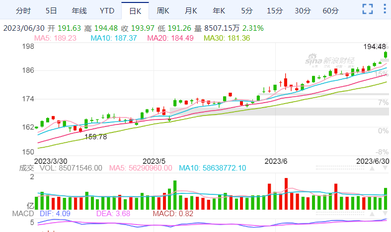Choose the 5分 five-minute tab
Image resolution: width=391 pixels, height=232 pixels.
point(247,11)
